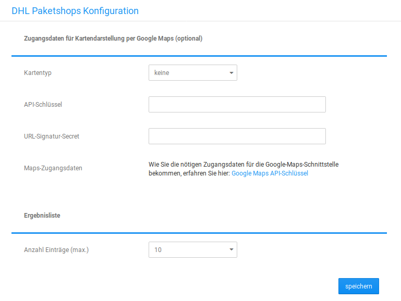Click the Maps-Zugangsdaten label
The width and height of the screenshot is (401, 301).
53,168
